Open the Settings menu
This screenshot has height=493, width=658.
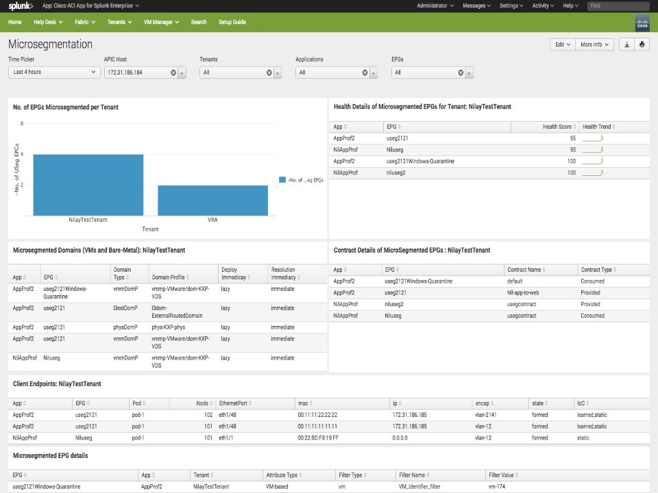pyautogui.click(x=511, y=6)
